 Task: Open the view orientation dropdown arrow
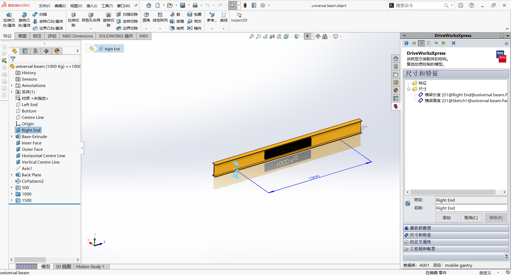click(291, 37)
